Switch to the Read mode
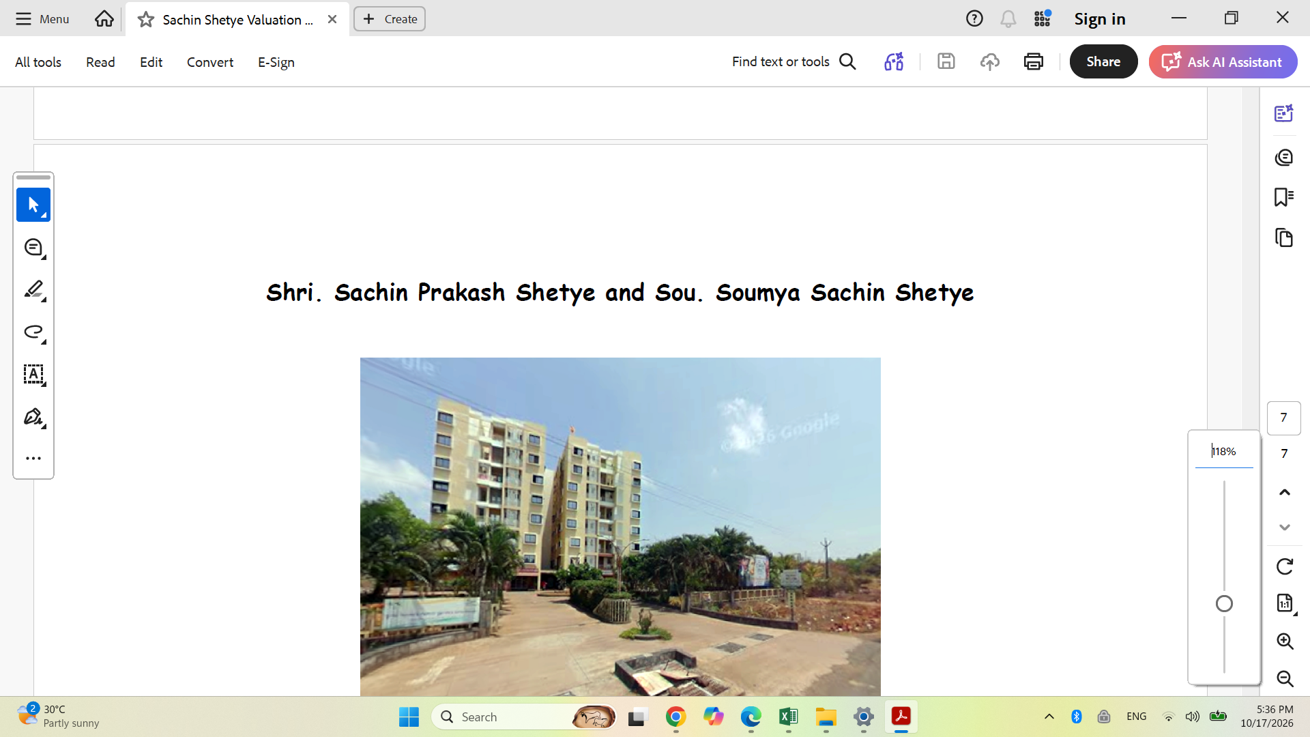 click(100, 62)
